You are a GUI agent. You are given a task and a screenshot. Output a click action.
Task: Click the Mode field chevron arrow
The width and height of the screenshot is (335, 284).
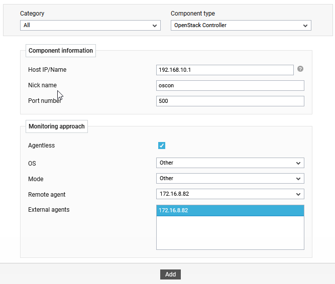[x=298, y=179]
